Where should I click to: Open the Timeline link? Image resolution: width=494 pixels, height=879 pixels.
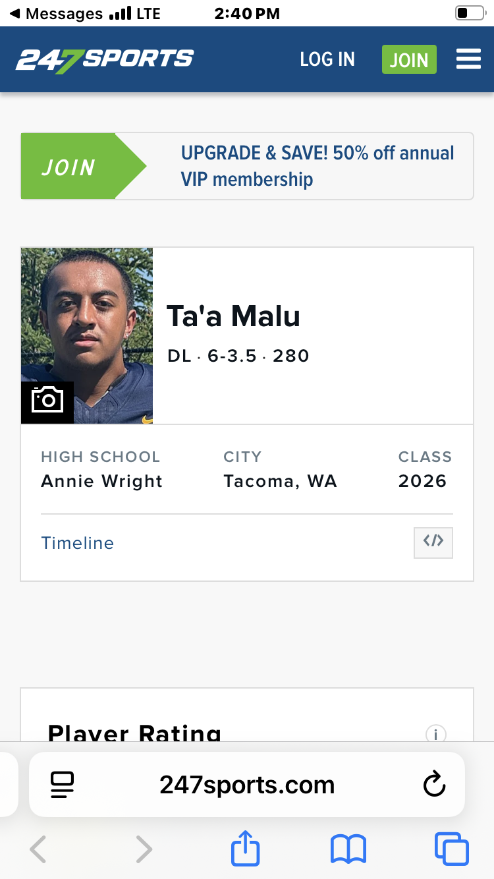[x=78, y=543]
